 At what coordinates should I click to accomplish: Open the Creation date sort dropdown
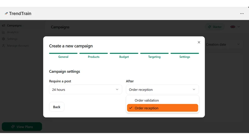point(223,44)
